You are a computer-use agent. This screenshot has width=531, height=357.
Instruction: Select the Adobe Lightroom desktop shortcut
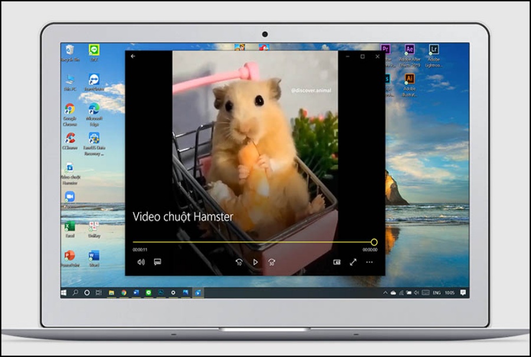[434, 51]
